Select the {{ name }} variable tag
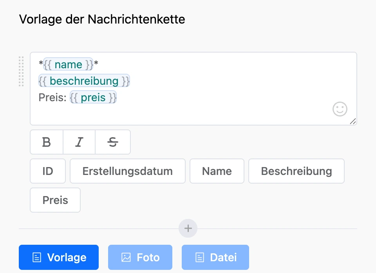The height and width of the screenshot is (273, 376). (x=68, y=64)
